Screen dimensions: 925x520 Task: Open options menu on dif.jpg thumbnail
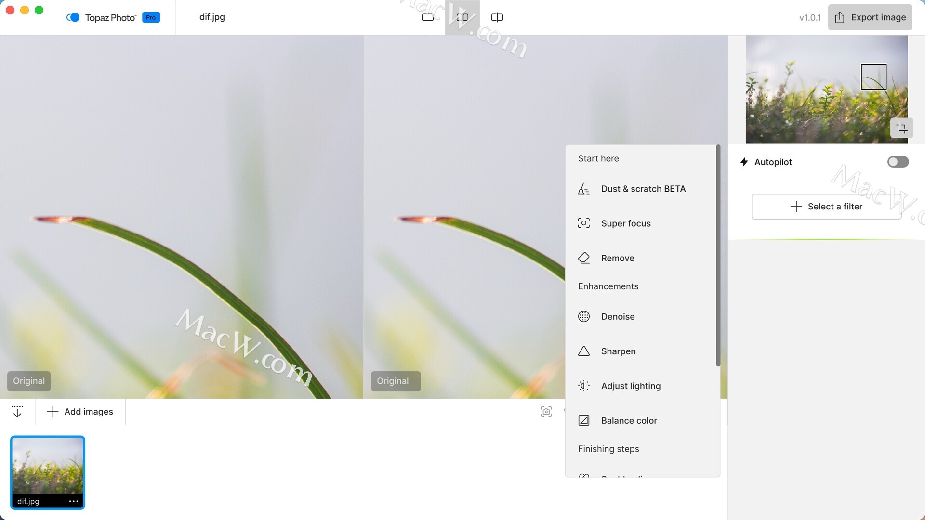pos(73,501)
